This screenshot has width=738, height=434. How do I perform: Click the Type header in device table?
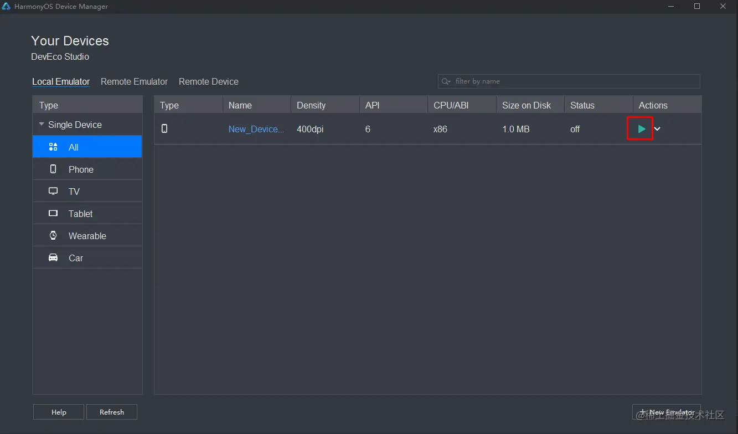pyautogui.click(x=188, y=105)
